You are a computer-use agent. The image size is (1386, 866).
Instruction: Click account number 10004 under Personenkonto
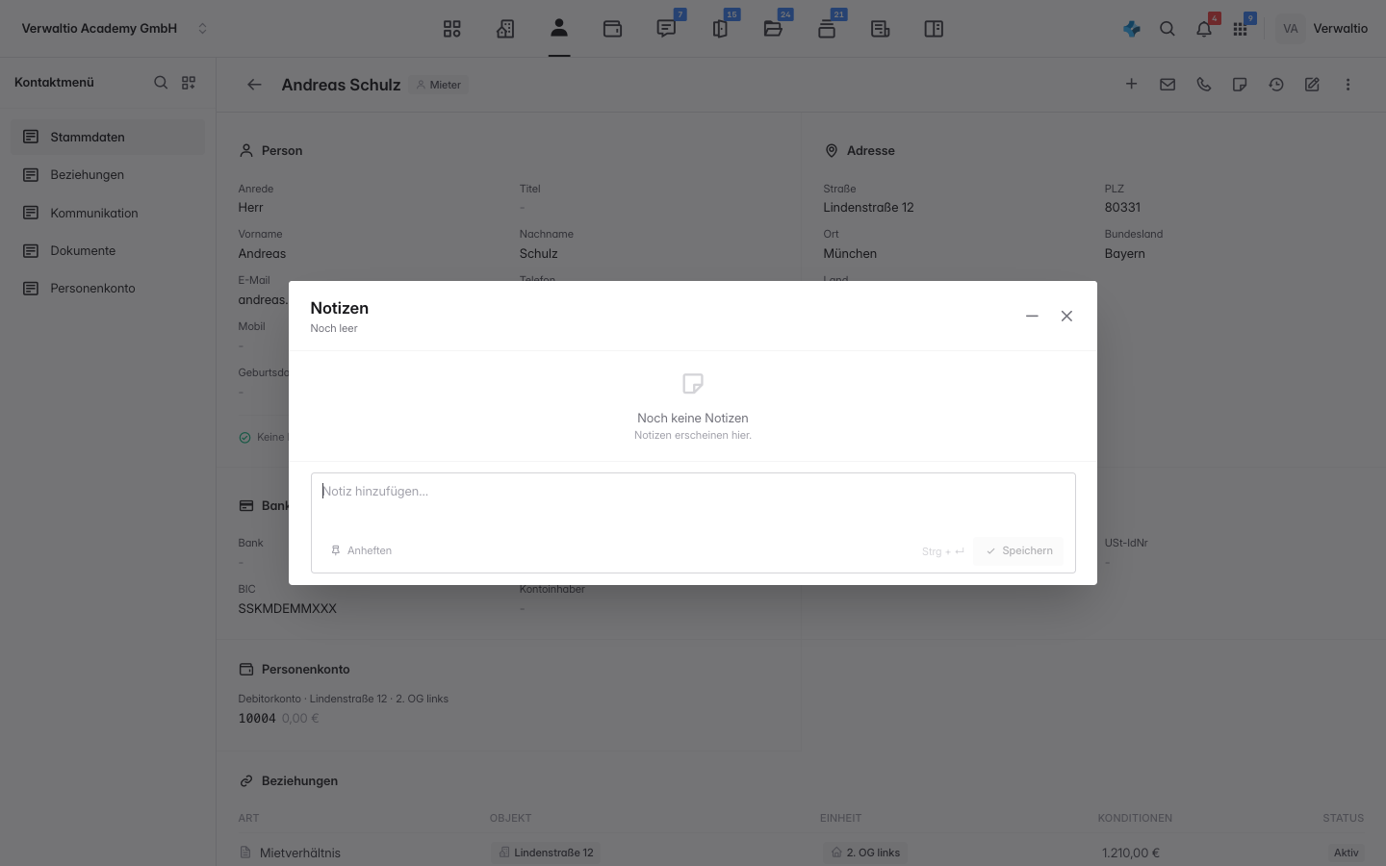click(257, 718)
